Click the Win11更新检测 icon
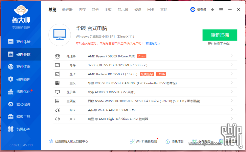This screenshot has width=246, height=152. (x=132, y=141)
